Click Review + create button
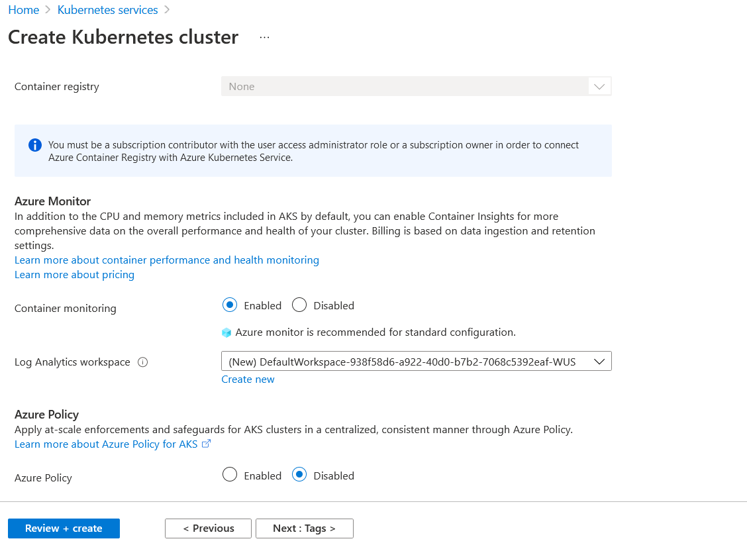Screen dimensions: 747x551 (64, 528)
